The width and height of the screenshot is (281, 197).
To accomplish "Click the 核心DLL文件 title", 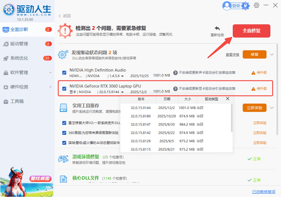I will pyautogui.click(x=86, y=178).
